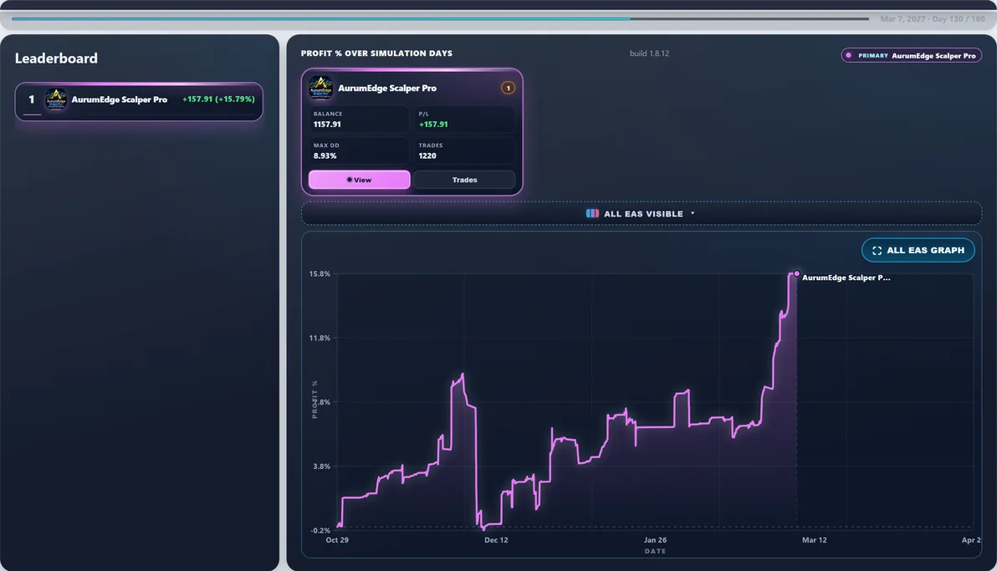Click the chart endpoint marker for AurumEdge
Image resolution: width=997 pixels, height=571 pixels.
pos(797,273)
